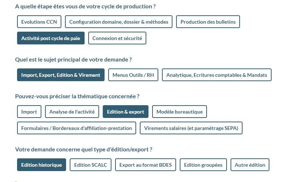
Task: Click the question about cycle de production
Action: click(85, 7)
